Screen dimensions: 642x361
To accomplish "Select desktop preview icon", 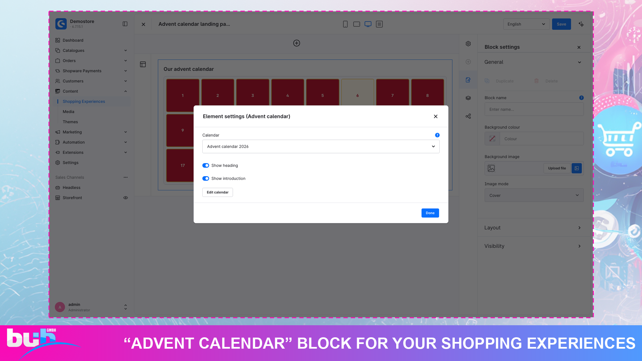I will 368,24.
